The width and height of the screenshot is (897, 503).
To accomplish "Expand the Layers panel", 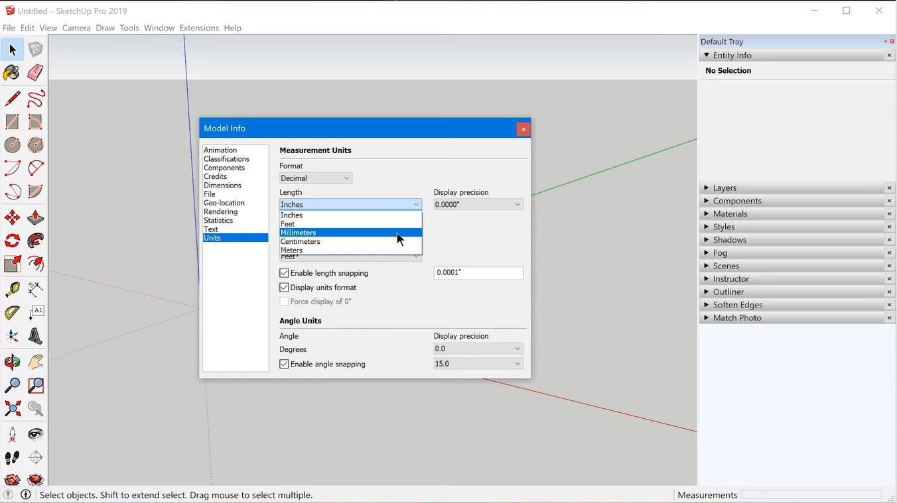I will tap(725, 188).
